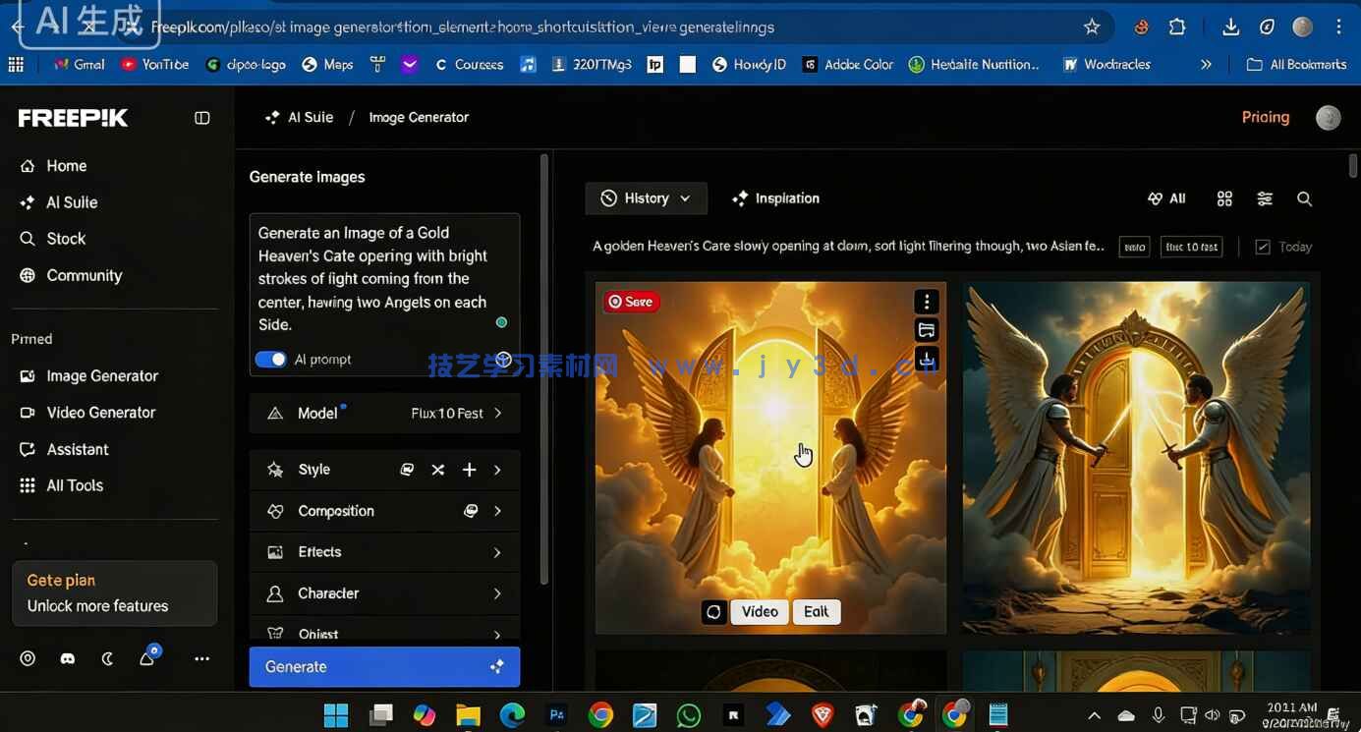Expand the Model selector showing Flux 1.0 Fast
Screen dimensions: 1361x732
(x=384, y=413)
